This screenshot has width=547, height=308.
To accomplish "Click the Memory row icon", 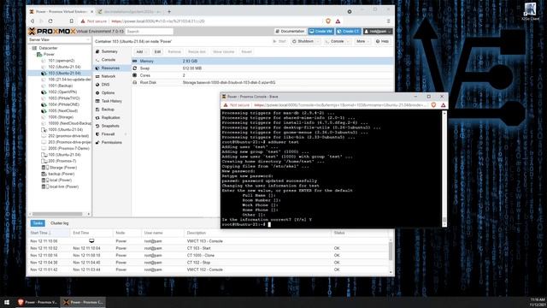I will coord(135,61).
